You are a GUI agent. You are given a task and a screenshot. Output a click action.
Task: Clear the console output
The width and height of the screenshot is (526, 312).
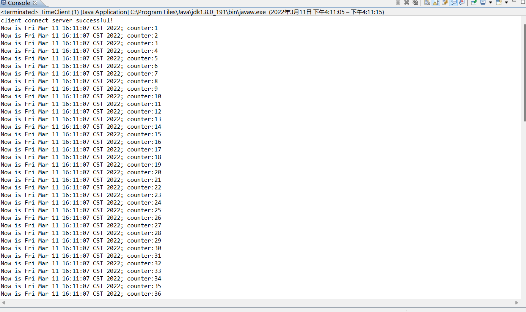click(x=427, y=2)
